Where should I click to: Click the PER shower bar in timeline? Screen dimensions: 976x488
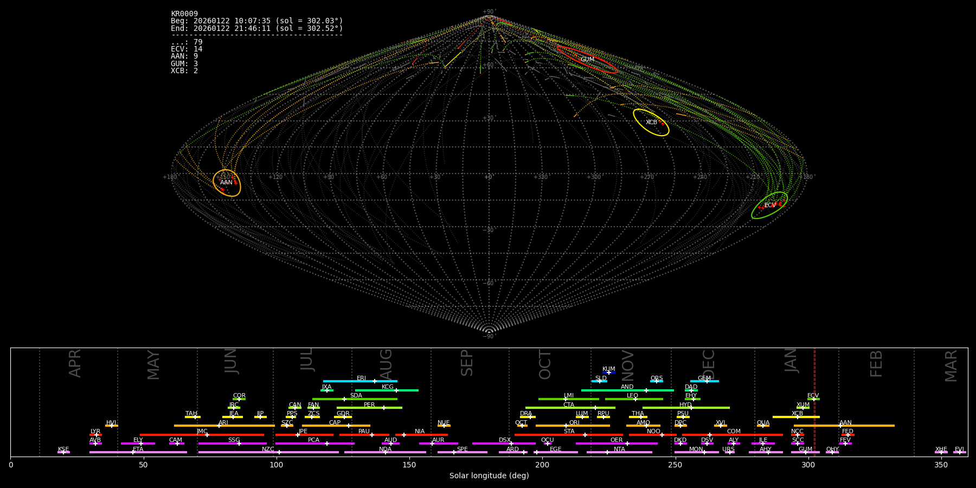tap(369, 408)
